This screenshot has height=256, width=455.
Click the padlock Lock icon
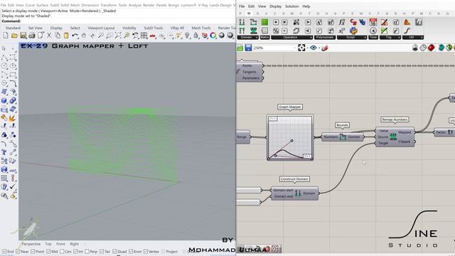click(x=196, y=36)
